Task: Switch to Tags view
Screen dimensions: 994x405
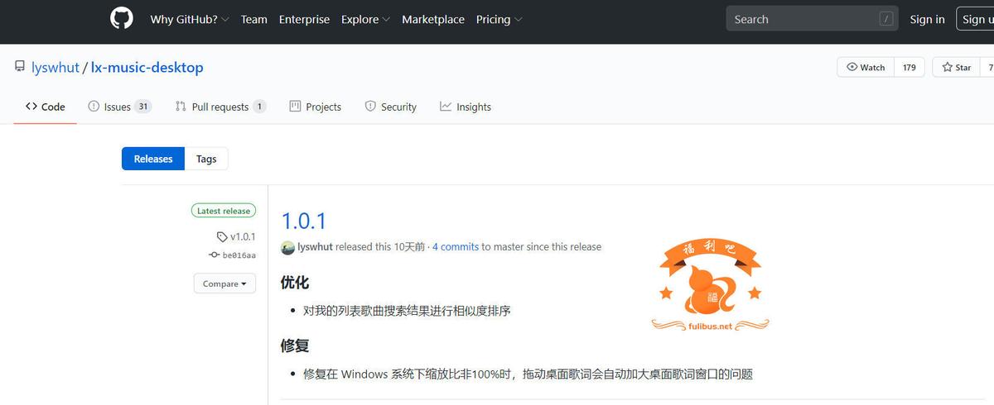Action: [206, 159]
